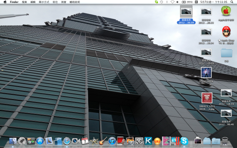Select the blue D folder on desktop
This screenshot has width=237, height=148.
[x=226, y=55]
